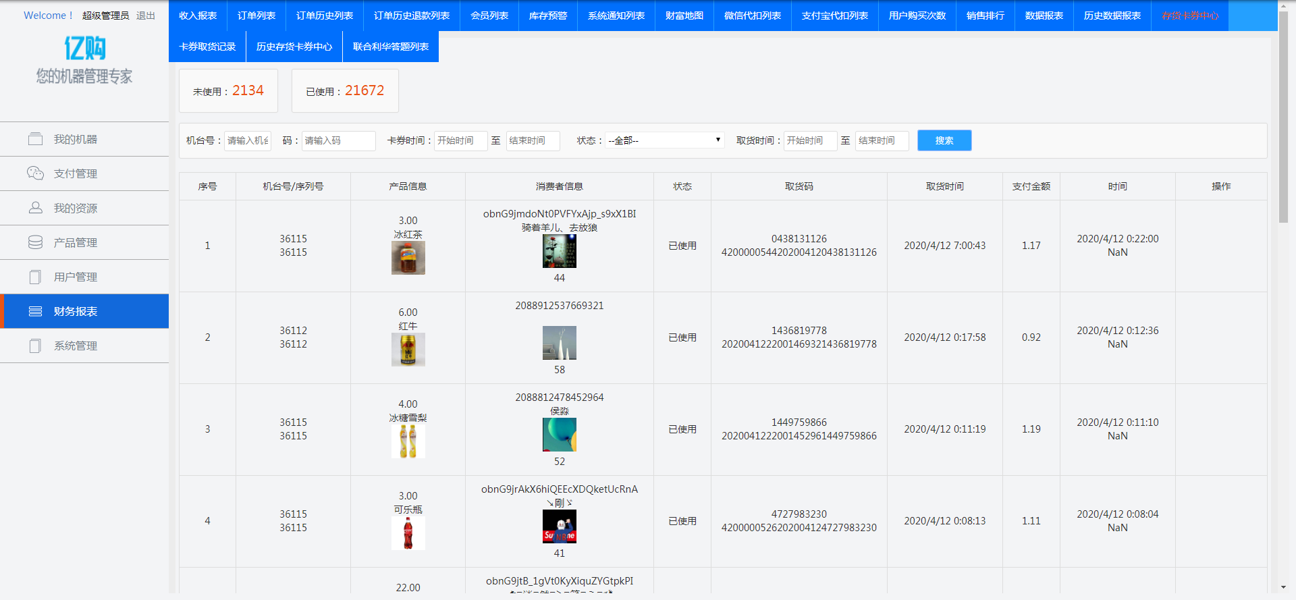Open the 取货时间 end date picker
The width and height of the screenshot is (1296, 600).
882,140
